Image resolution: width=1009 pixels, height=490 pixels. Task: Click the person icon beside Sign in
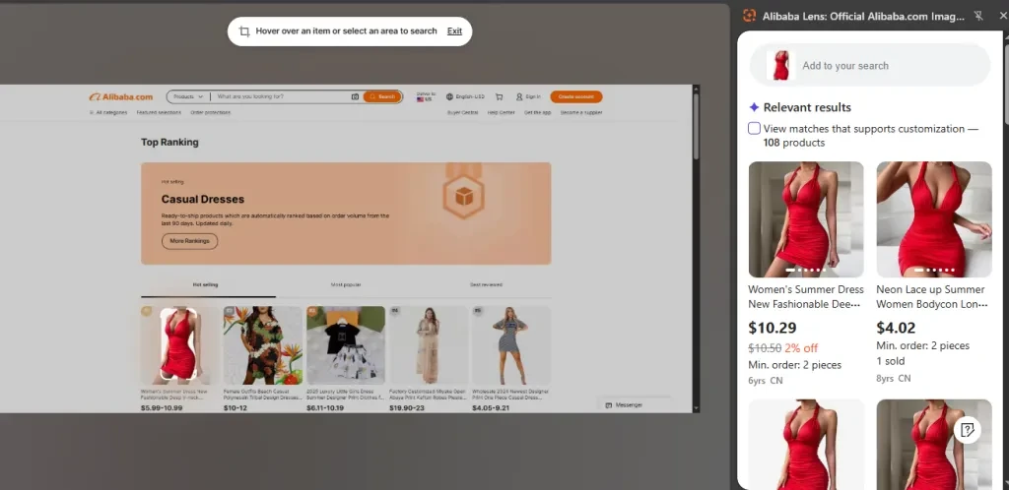tap(519, 97)
